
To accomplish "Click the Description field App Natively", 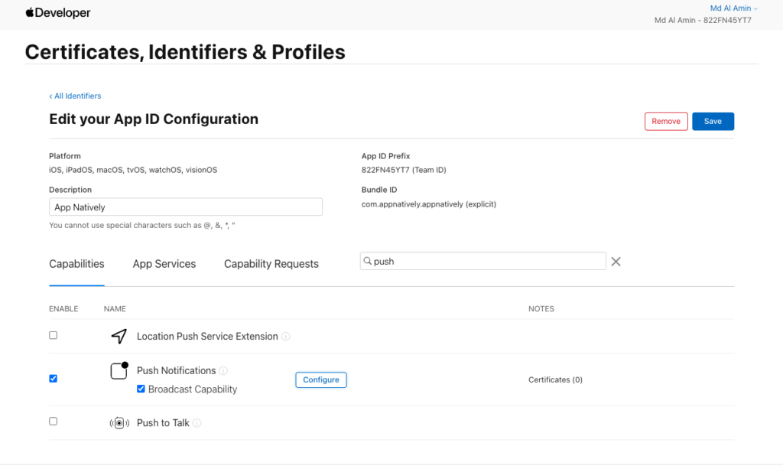I will (x=186, y=207).
